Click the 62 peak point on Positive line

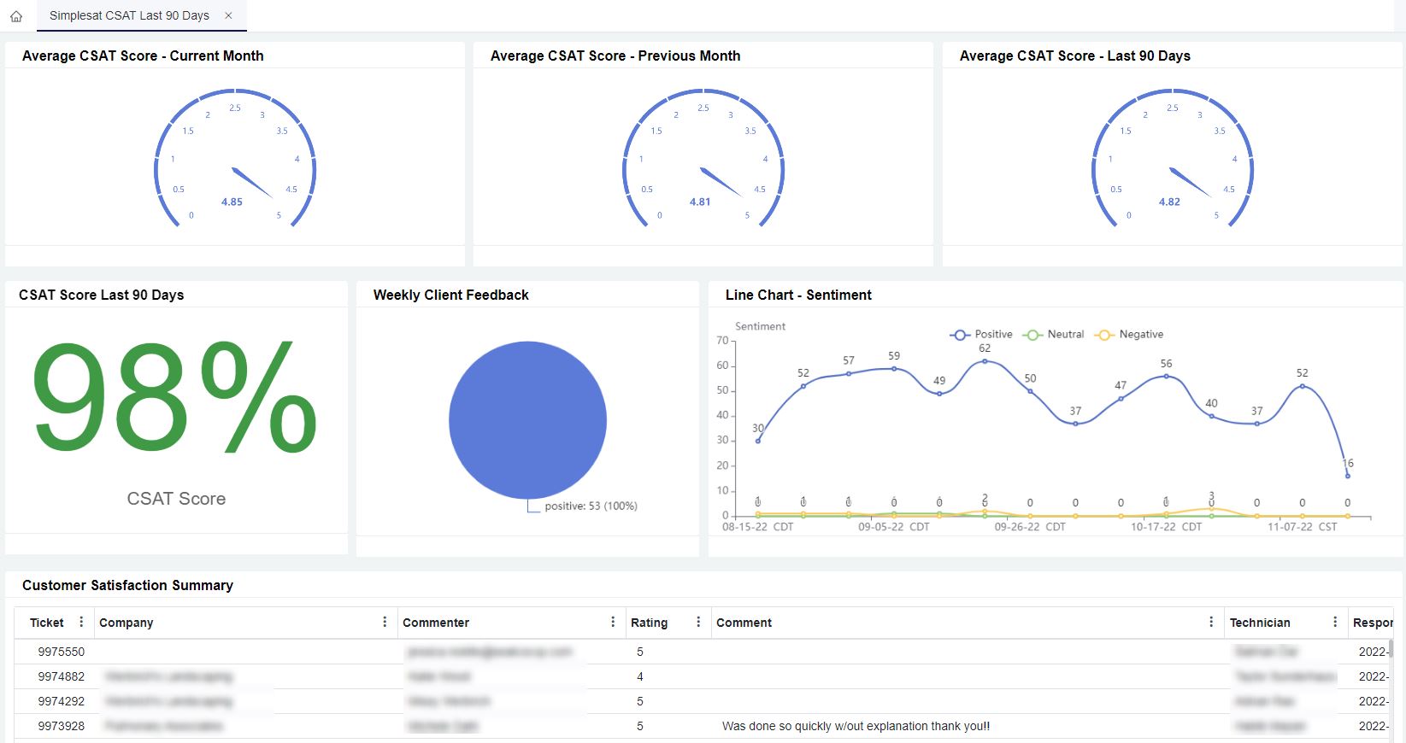[x=985, y=361]
